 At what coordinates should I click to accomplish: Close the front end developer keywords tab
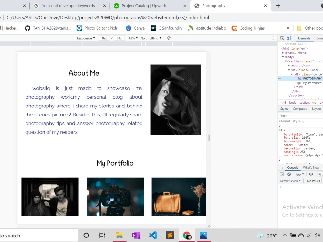[105, 6]
